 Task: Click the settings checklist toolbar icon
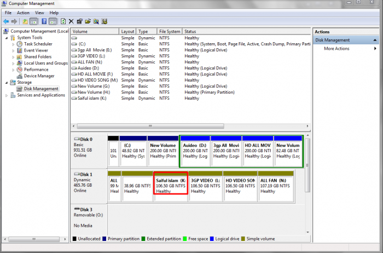click(x=105, y=21)
